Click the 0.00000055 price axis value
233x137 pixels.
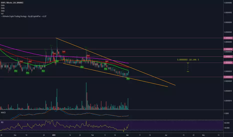tap(228, 13)
